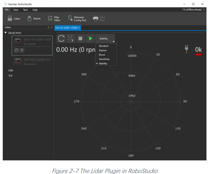Open the Lidars panel from the toolbar
The image size is (213, 174).
point(14,18)
